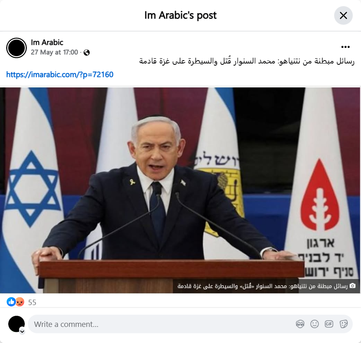This screenshot has width=361, height=343.
Task: Click the Angry reaction icon
Action: 20,302
